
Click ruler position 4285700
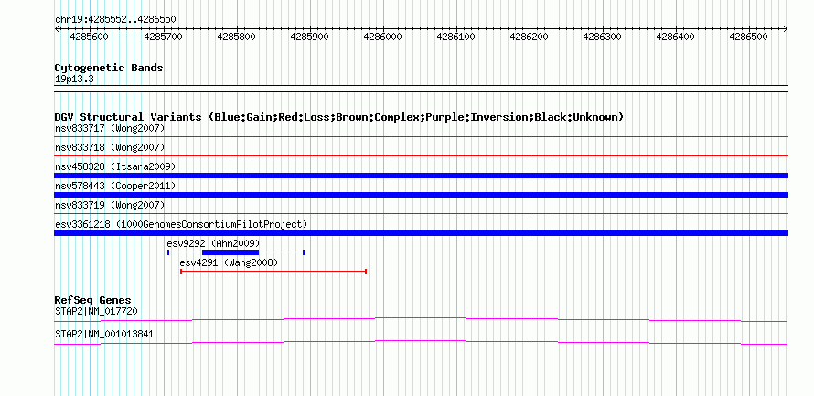[164, 37]
